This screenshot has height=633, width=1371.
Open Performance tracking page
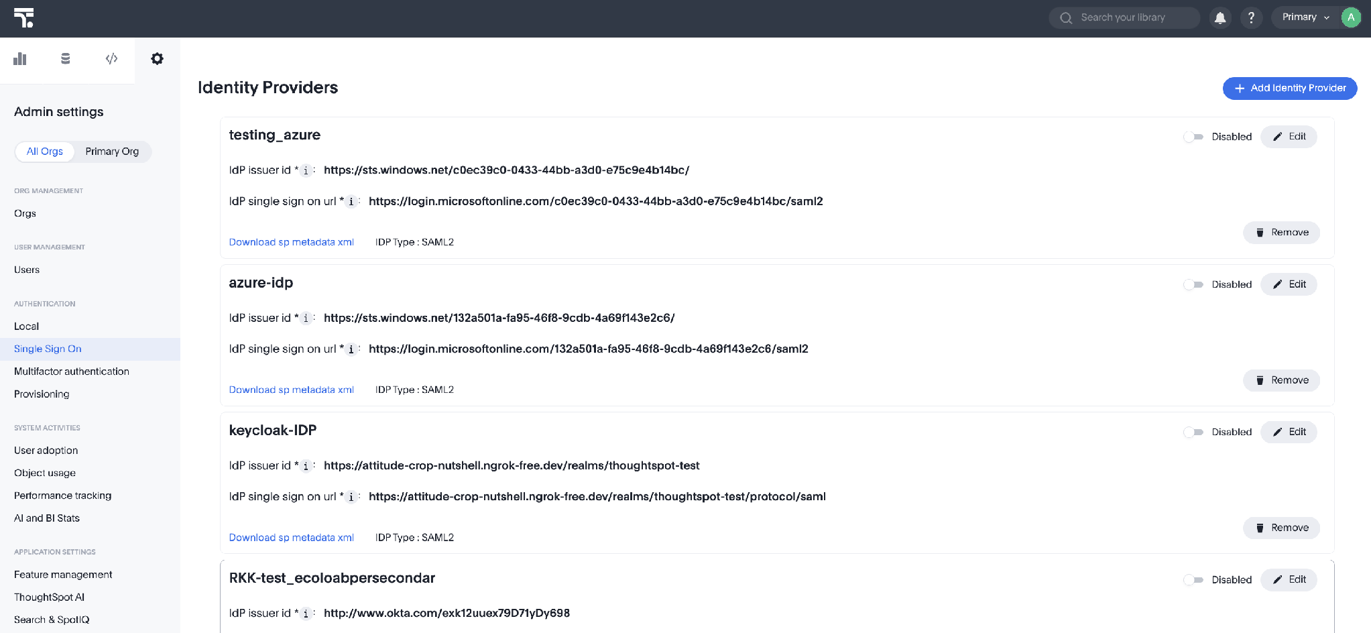(63, 496)
